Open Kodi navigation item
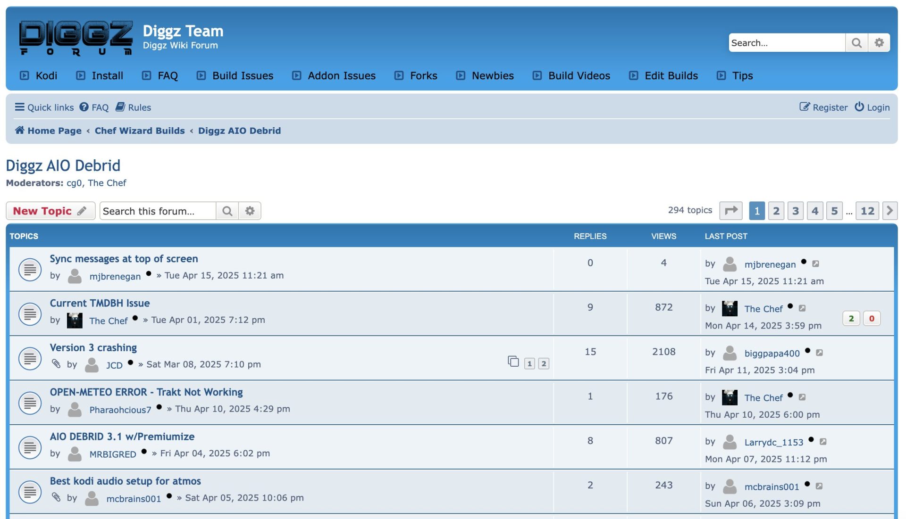Screen dimensions: 906x519 (x=39, y=75)
